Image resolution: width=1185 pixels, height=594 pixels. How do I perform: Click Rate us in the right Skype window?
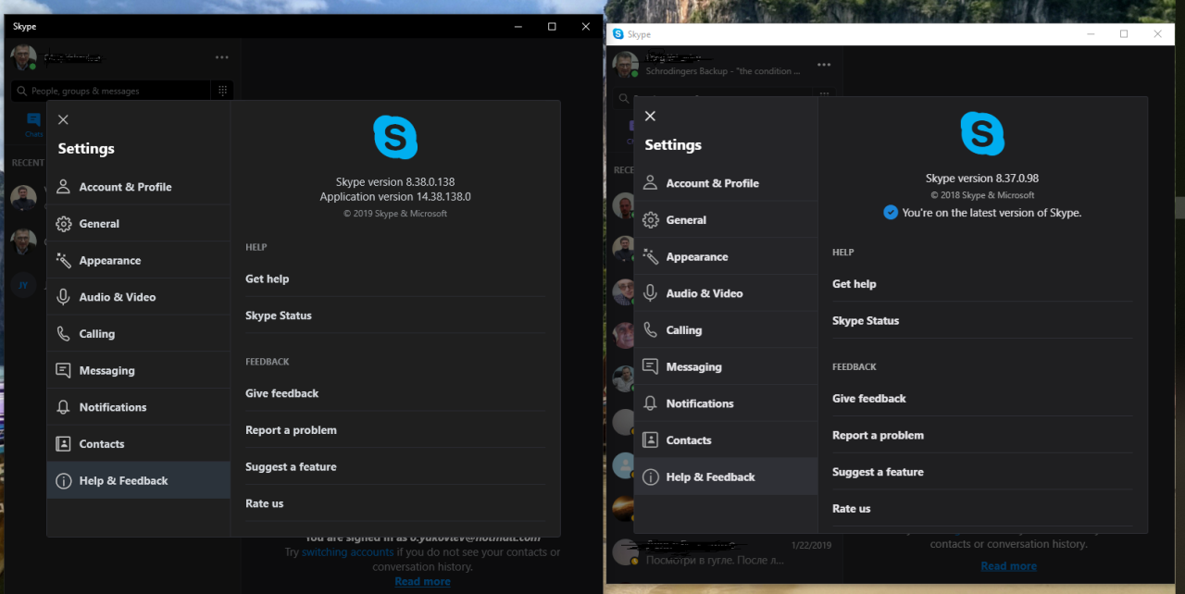pyautogui.click(x=982, y=509)
